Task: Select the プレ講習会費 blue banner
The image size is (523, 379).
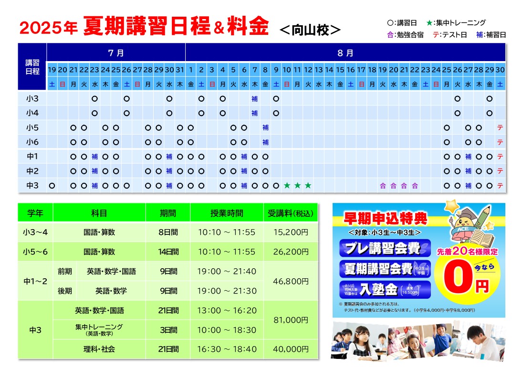Action: 385,248
